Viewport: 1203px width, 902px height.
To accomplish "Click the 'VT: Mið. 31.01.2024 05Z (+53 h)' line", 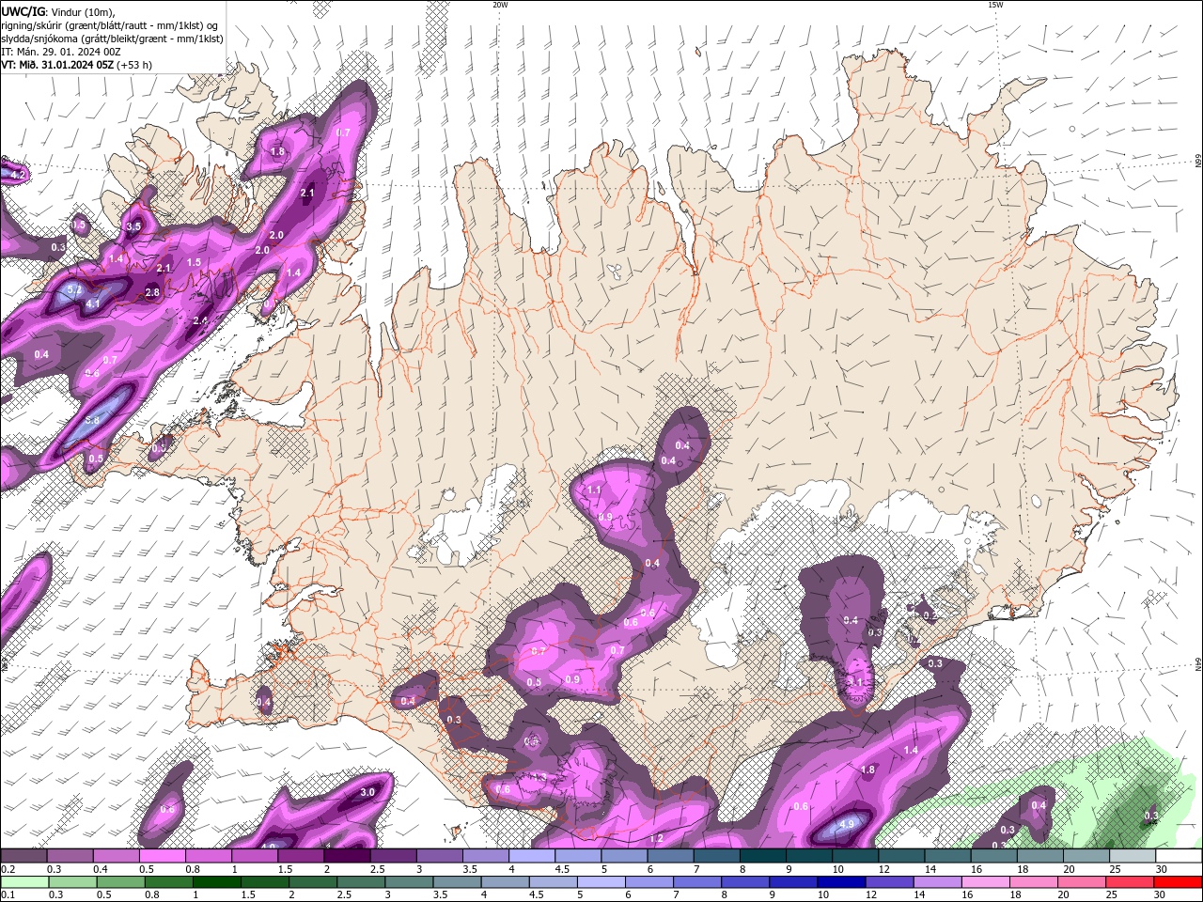I will (x=77, y=65).
